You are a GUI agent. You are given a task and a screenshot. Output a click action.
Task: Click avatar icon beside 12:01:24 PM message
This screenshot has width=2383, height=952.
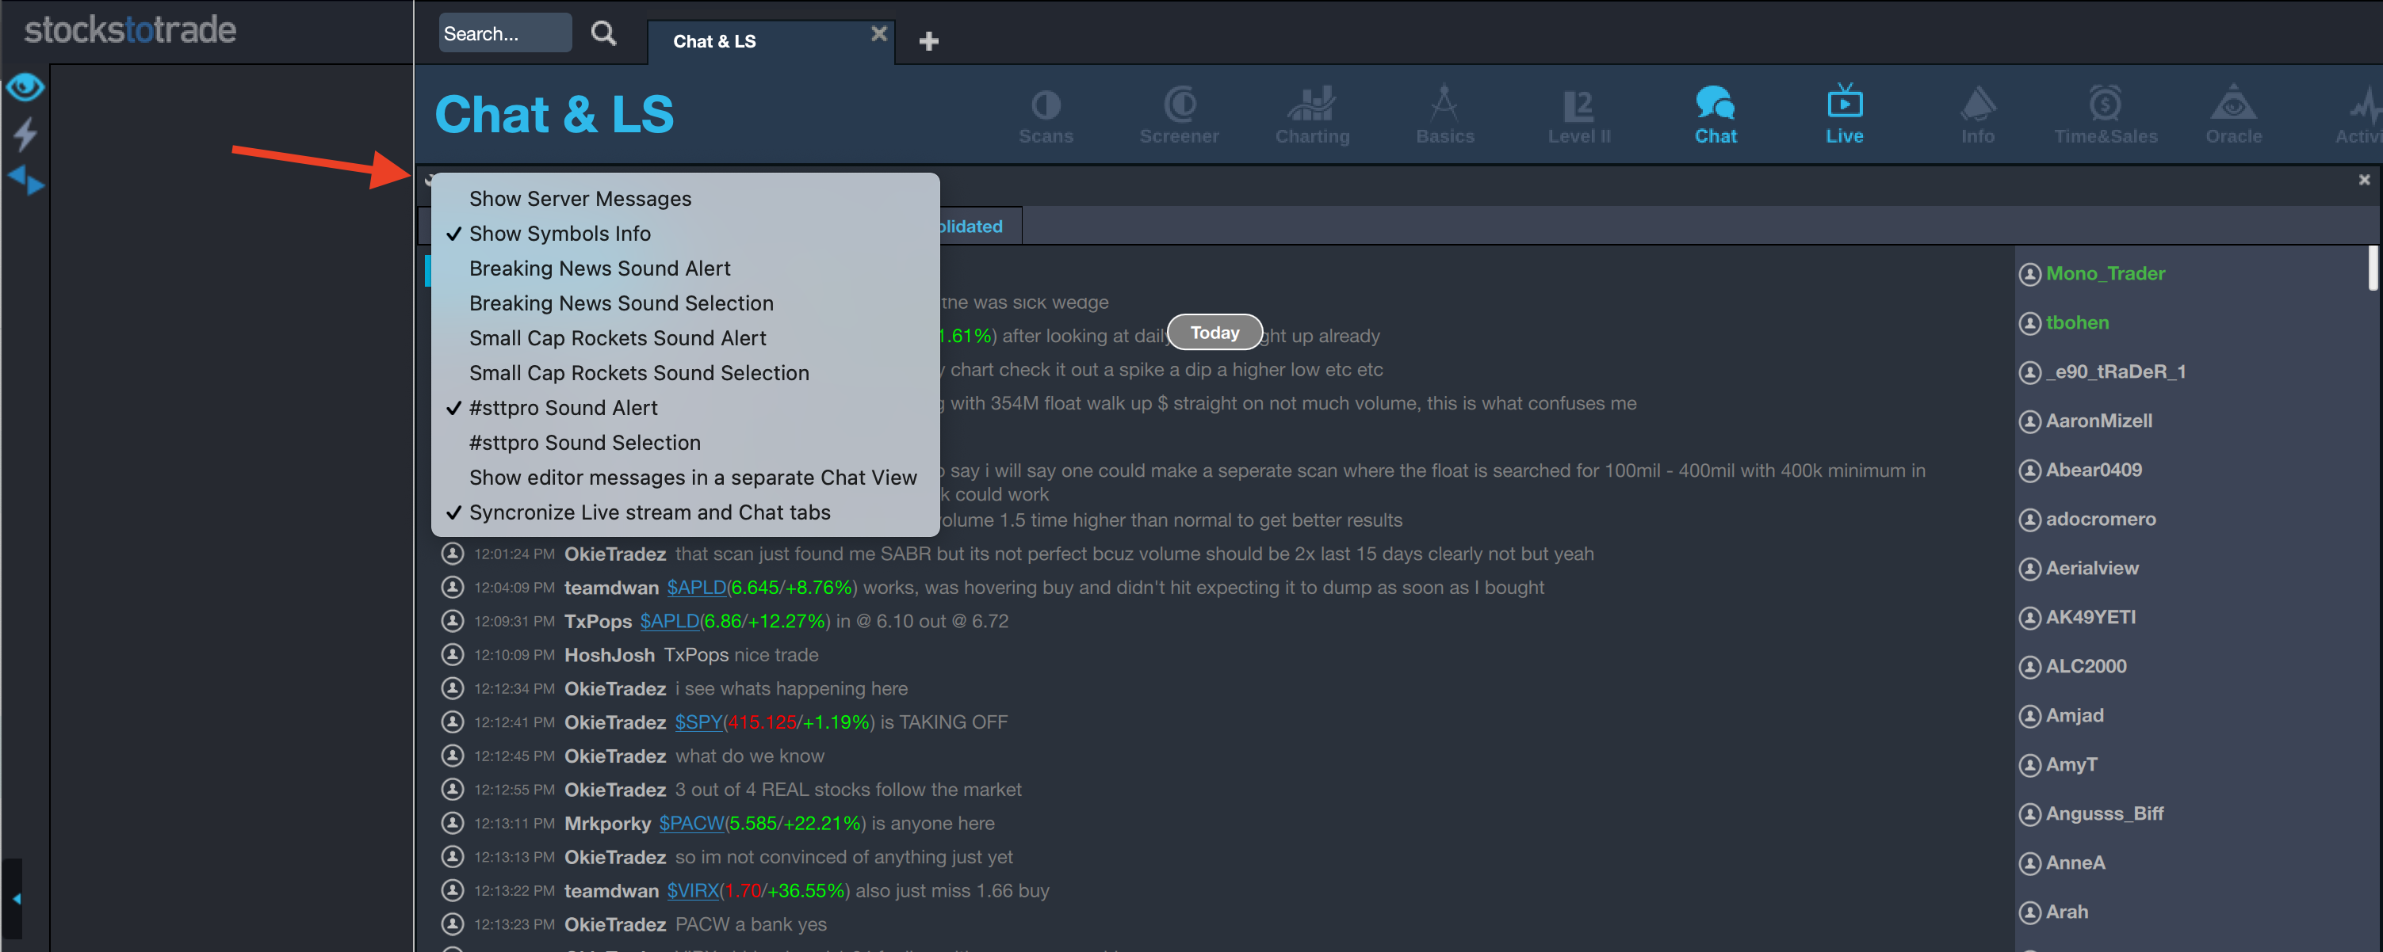point(451,553)
